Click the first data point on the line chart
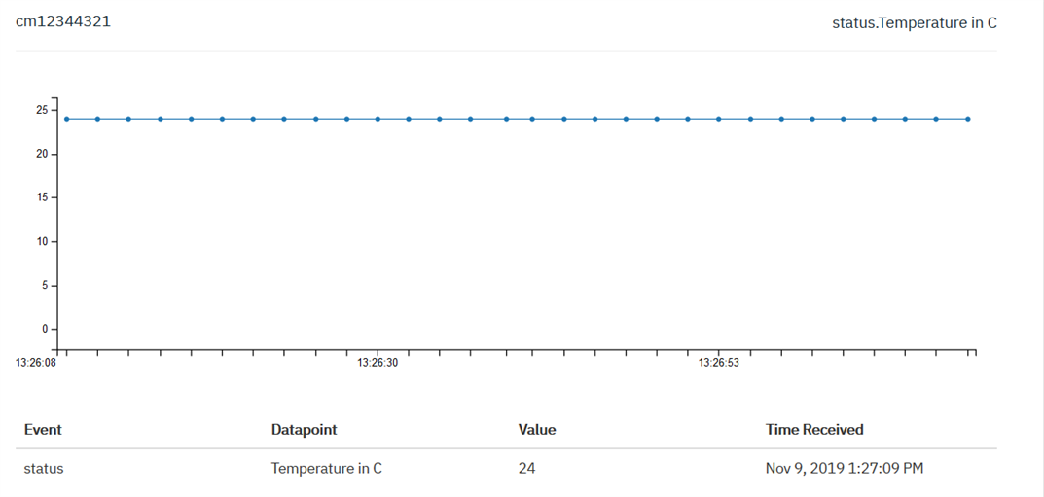 tap(66, 119)
